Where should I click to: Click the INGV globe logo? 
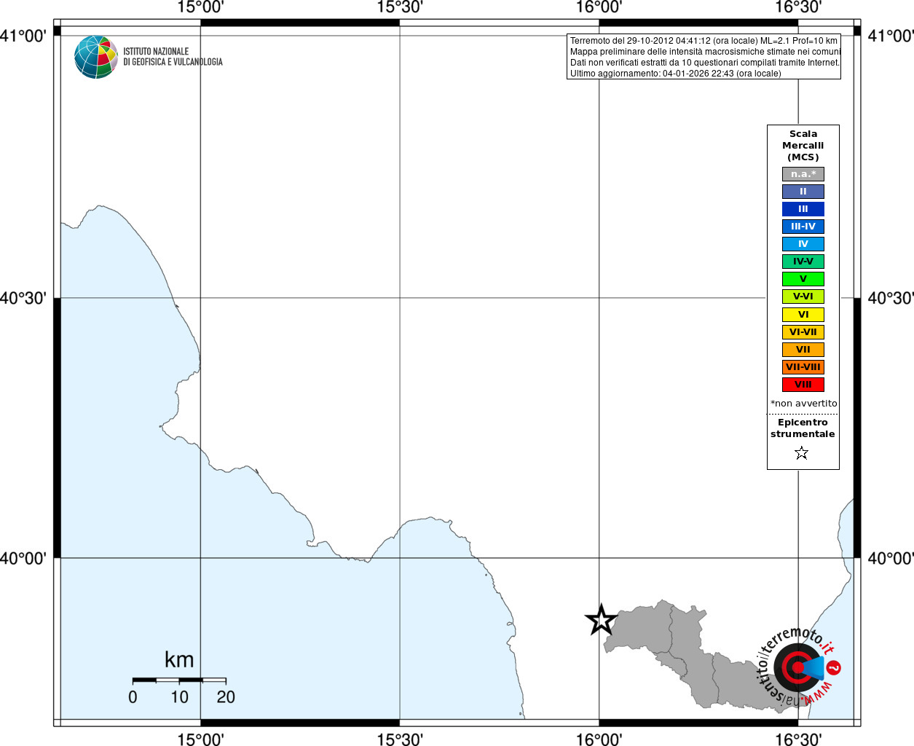point(96,57)
